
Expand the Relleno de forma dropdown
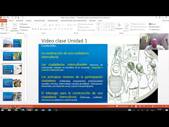coord(139,24)
